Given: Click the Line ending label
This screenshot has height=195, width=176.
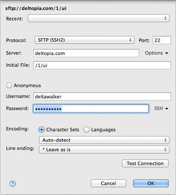Looking at the screenshot, I should [20, 148].
